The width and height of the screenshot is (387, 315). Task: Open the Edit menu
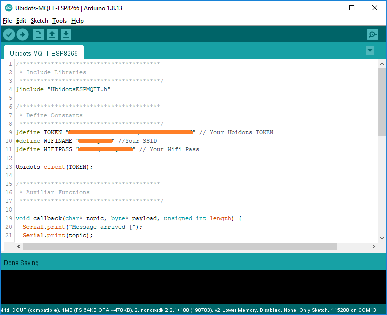[x=21, y=21]
